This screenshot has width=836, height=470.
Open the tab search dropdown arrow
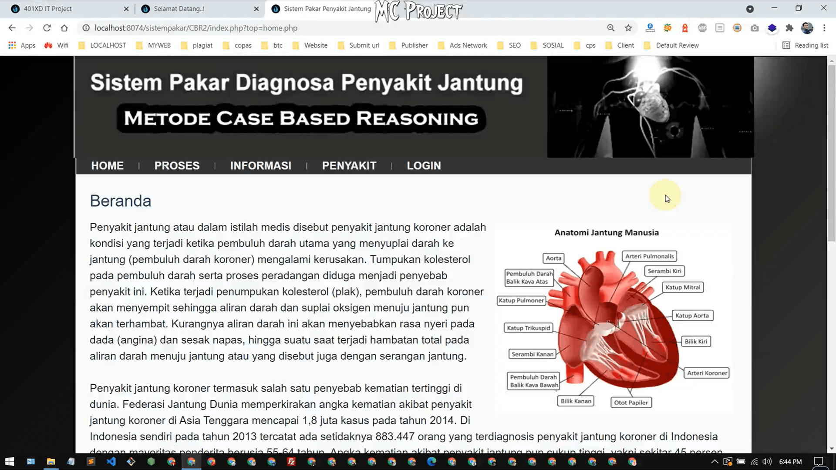tap(750, 9)
